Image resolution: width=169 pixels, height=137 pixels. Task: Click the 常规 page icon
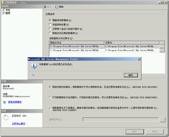coord(3,10)
